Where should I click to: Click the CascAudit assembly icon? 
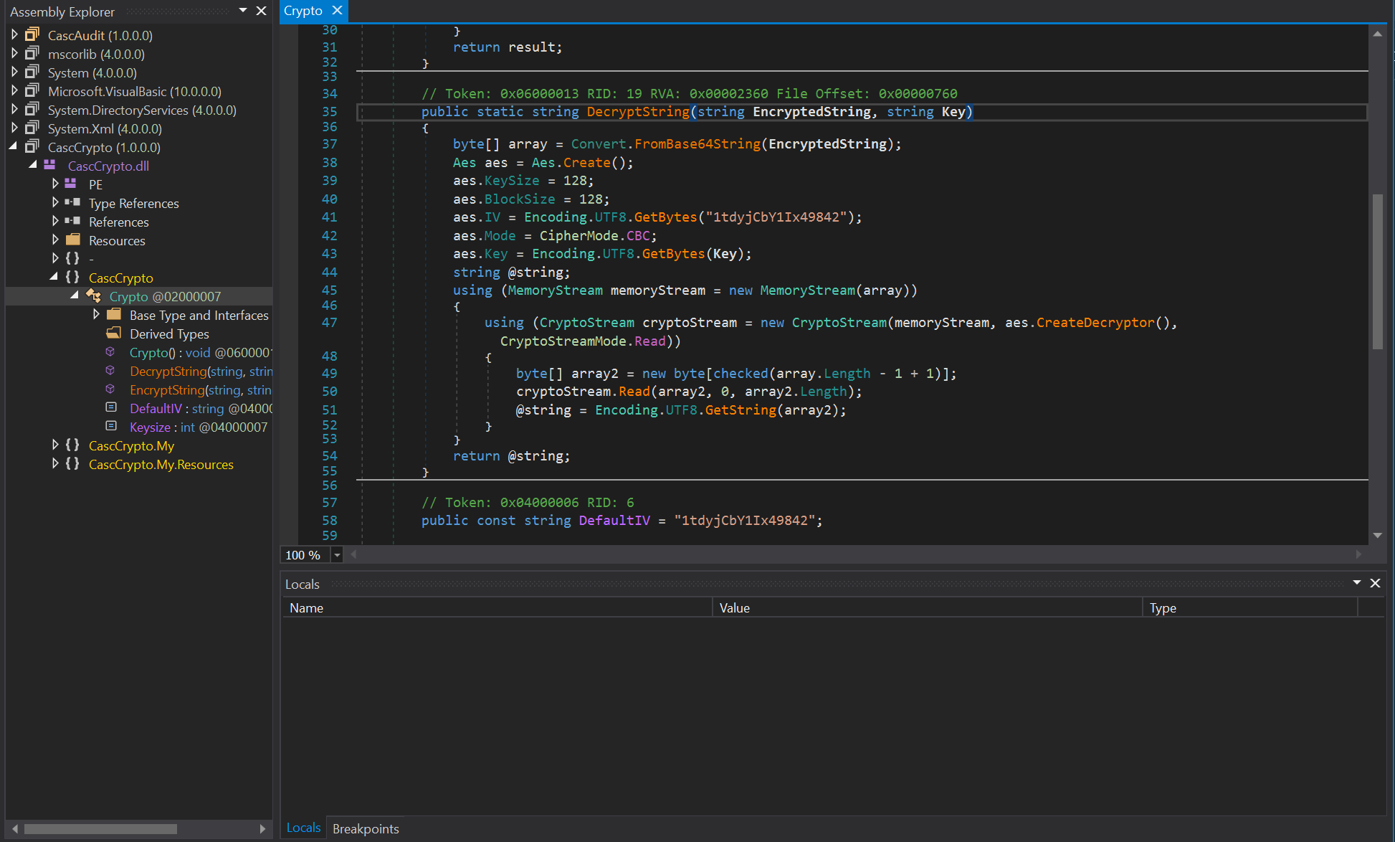coord(32,35)
